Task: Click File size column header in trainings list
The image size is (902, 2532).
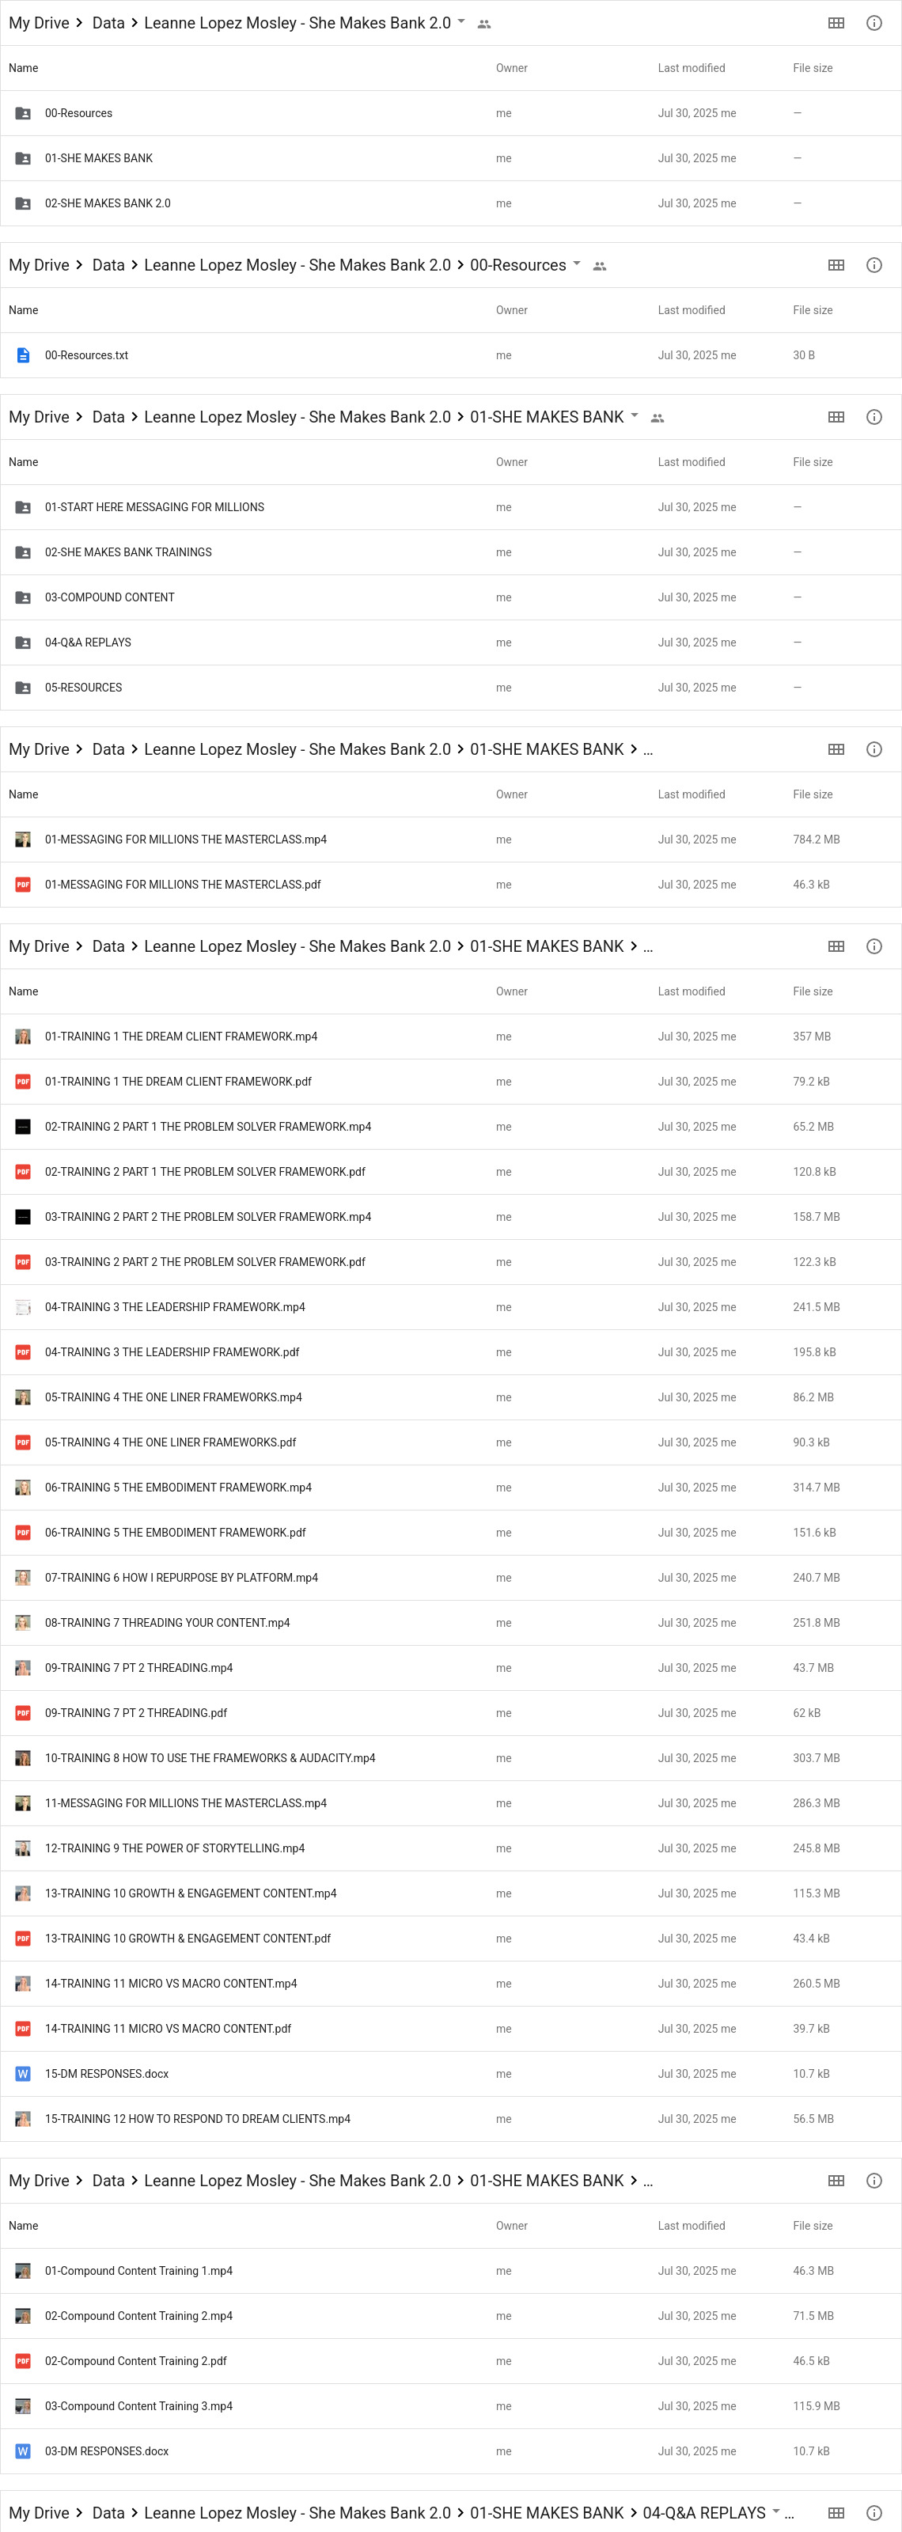Action: [813, 991]
